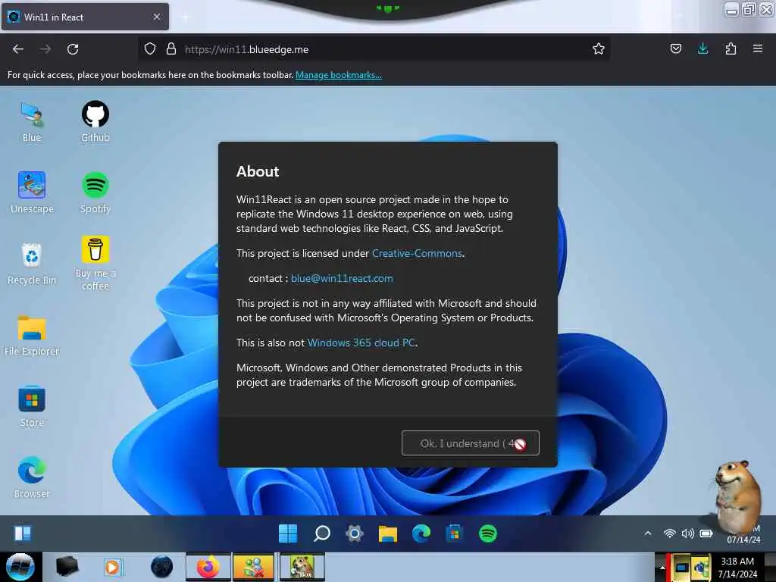
Task: Open the Buy me a coffee shortcut
Action: 95,263
